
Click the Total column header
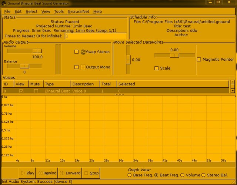(109, 84)
